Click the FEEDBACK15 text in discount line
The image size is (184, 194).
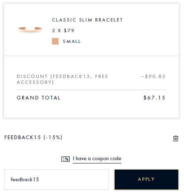[71, 76]
